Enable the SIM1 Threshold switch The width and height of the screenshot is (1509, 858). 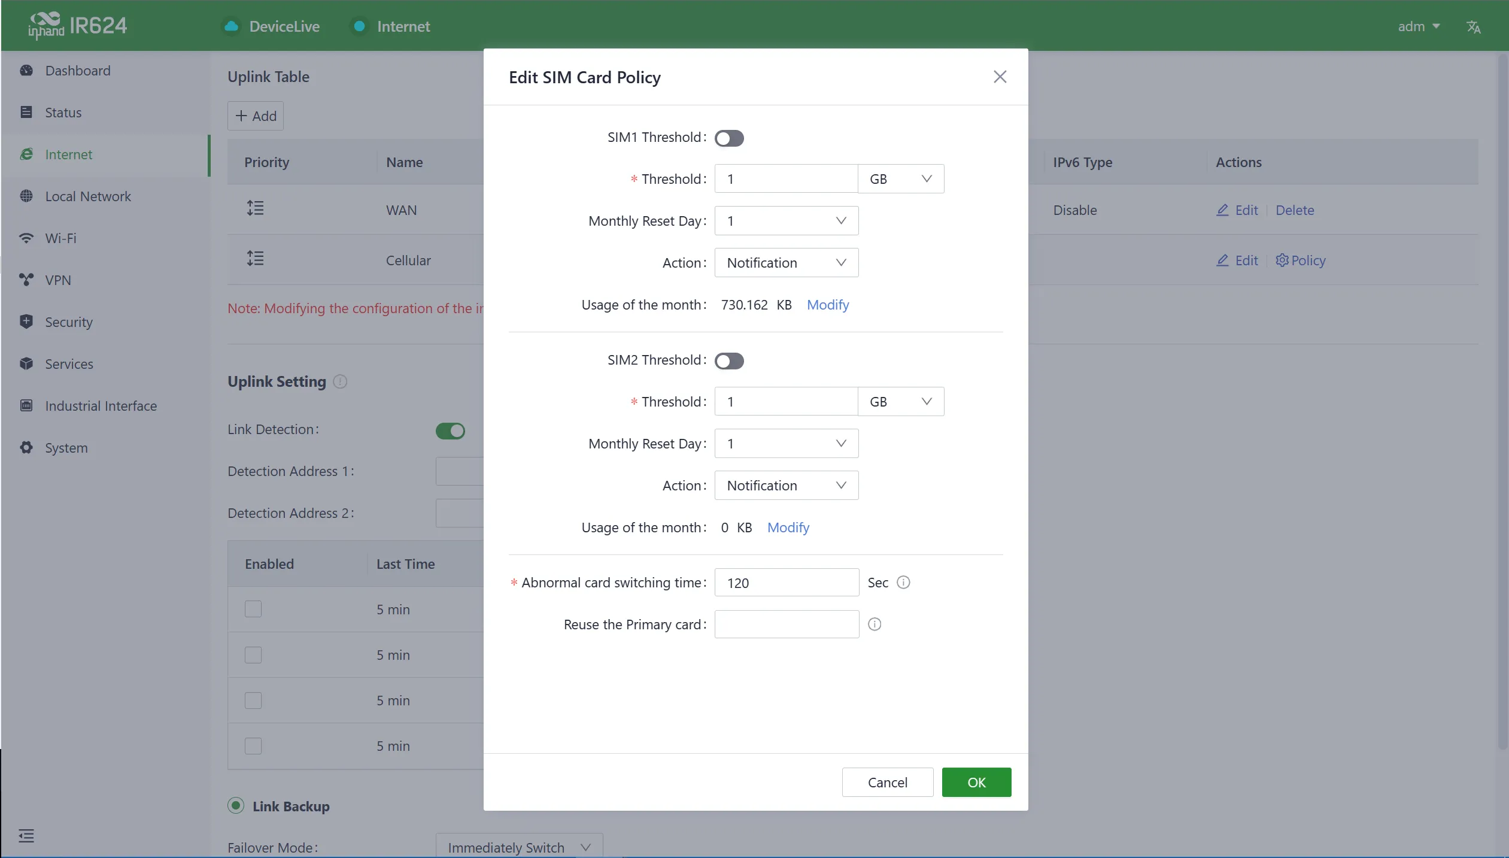coord(729,138)
